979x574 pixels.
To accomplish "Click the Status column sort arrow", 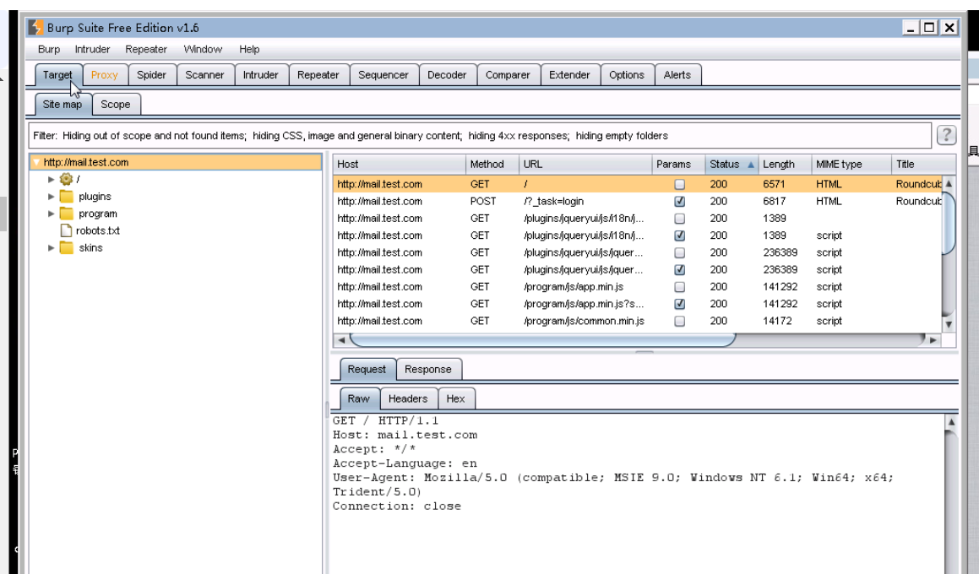I will 751,165.
